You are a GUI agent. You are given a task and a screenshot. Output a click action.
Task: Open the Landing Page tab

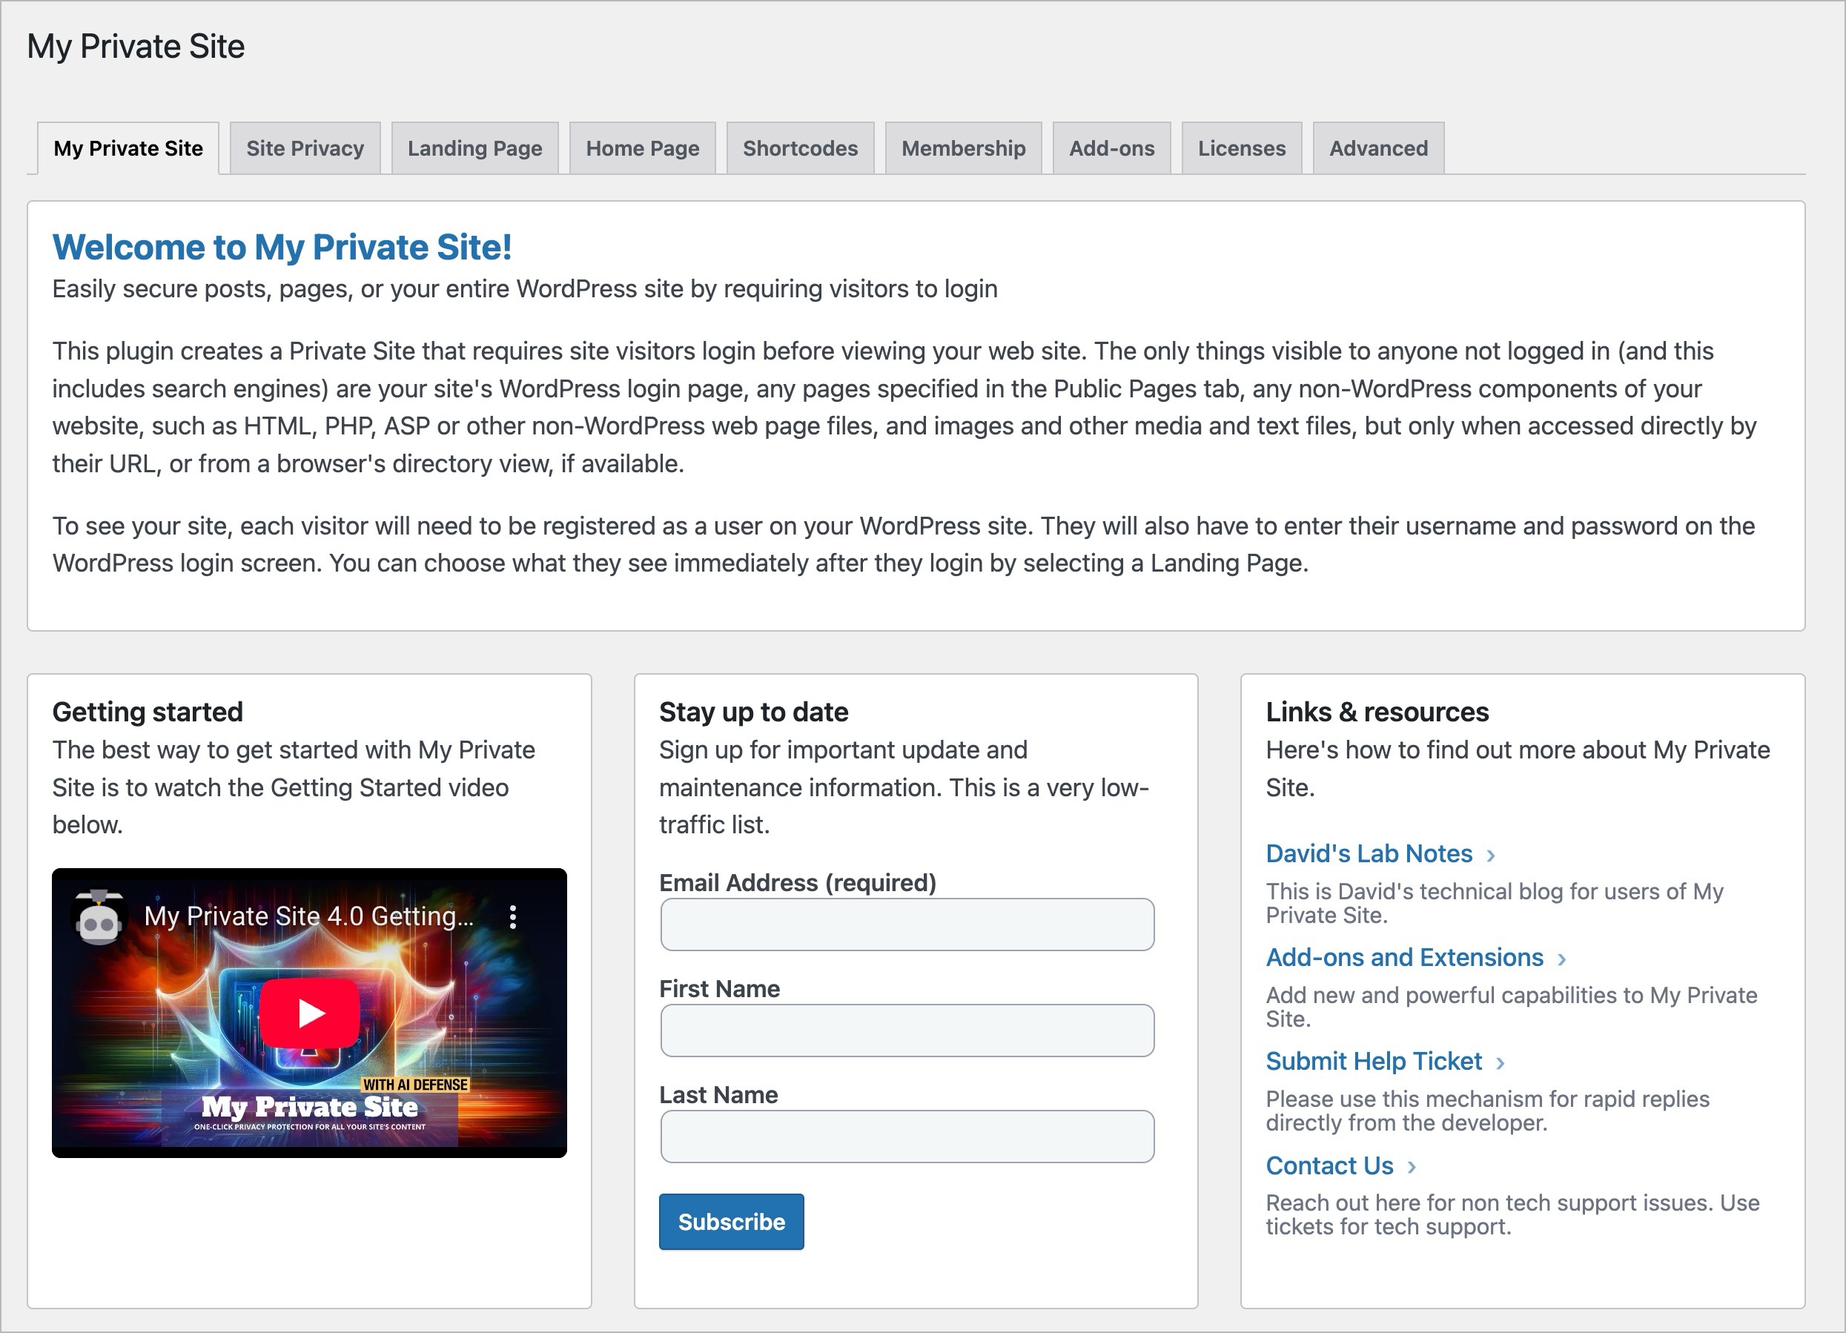click(x=474, y=148)
